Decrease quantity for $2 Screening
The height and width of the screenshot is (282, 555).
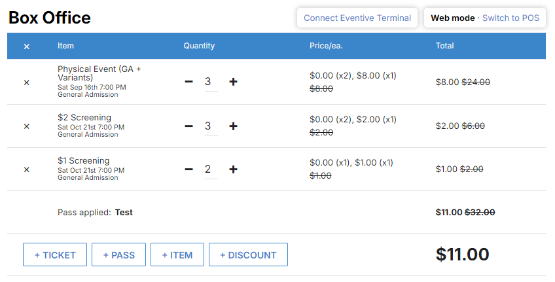(189, 126)
